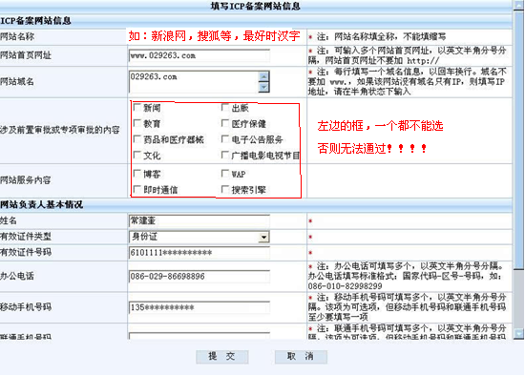Check the 广播电影电视节目 checkbox
Viewport: 525px width, 376px height.
(225, 155)
